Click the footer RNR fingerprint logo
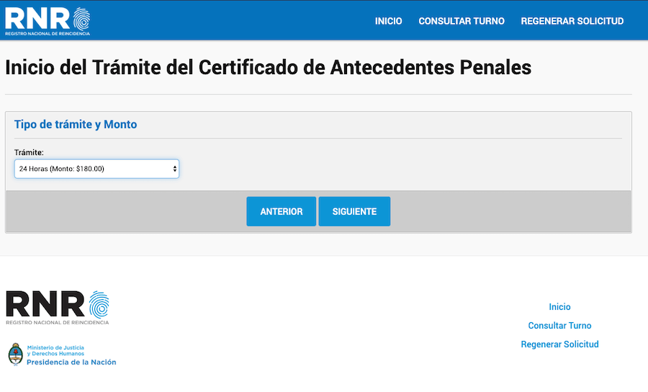648x392 pixels. (58, 308)
